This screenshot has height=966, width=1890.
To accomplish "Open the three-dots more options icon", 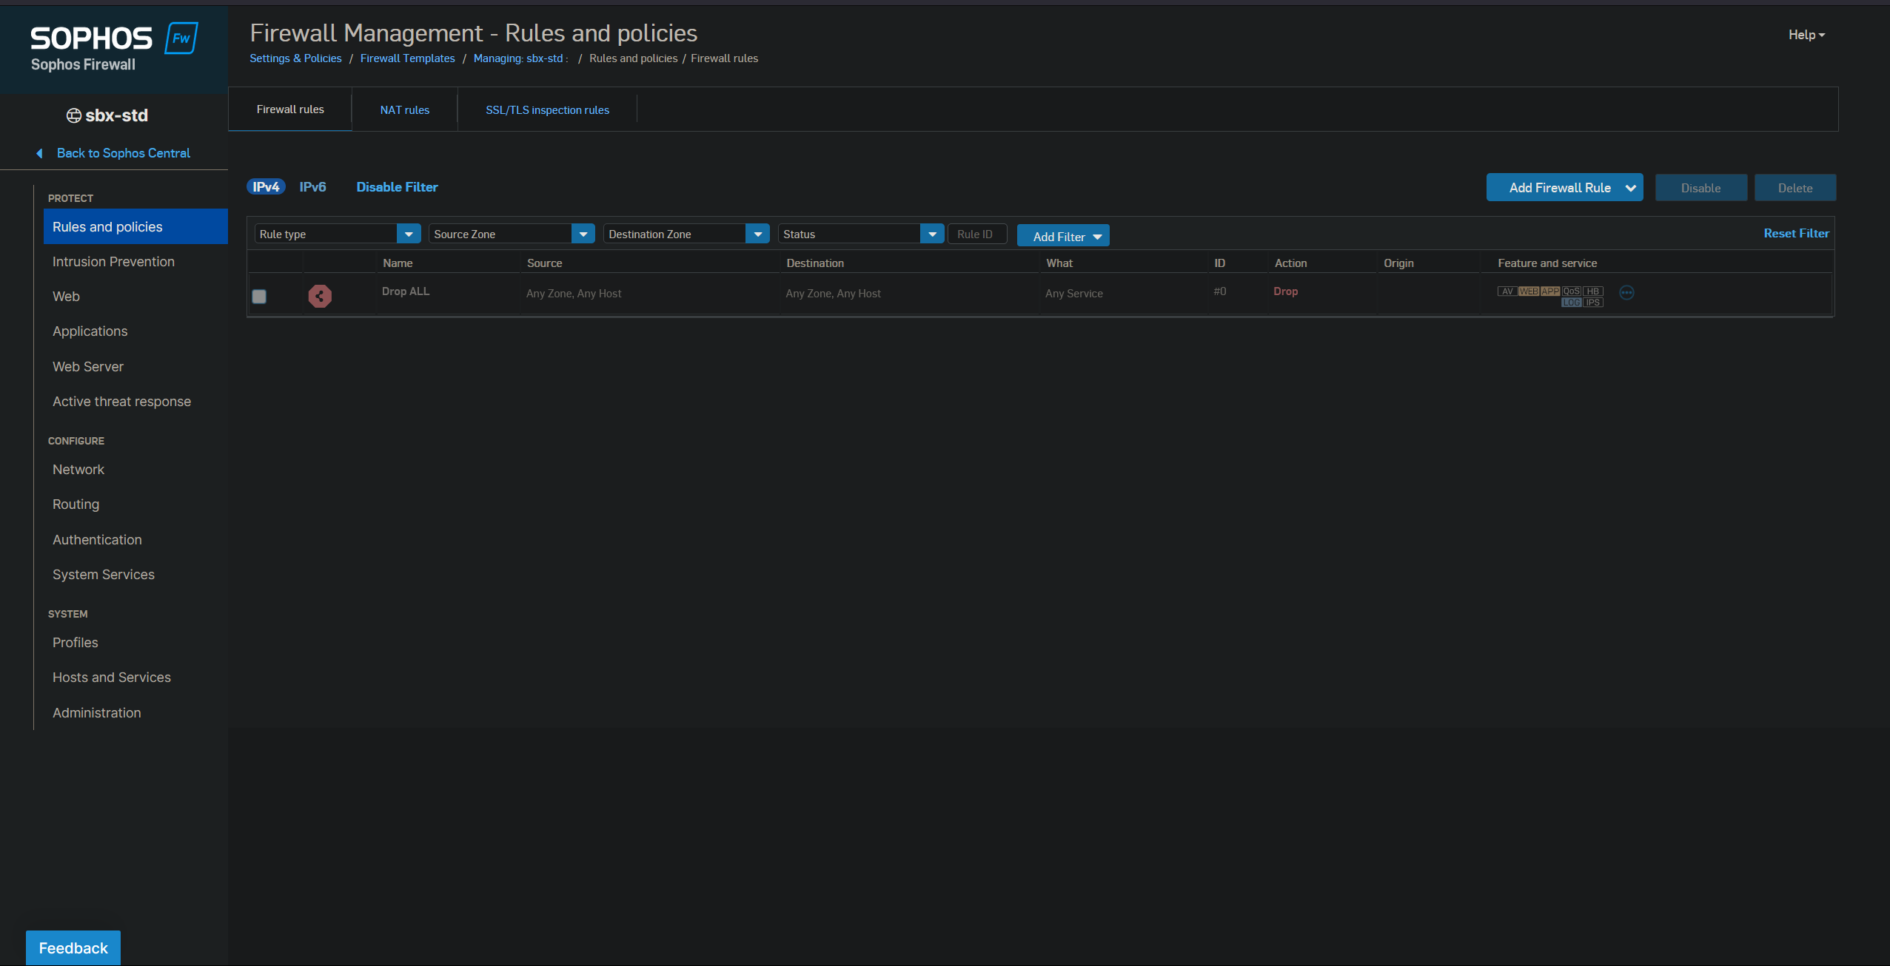I will 1626,293.
